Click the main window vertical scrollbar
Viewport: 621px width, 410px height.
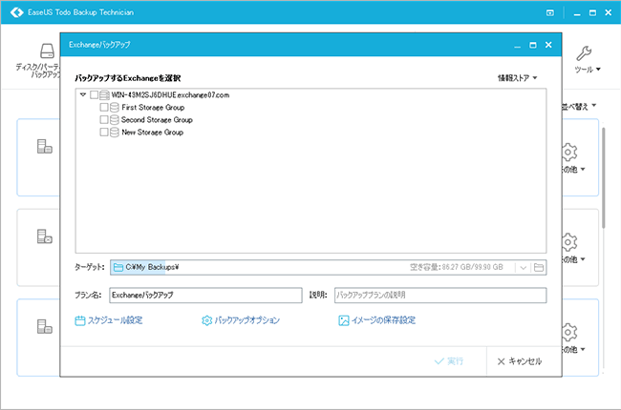[603, 178]
